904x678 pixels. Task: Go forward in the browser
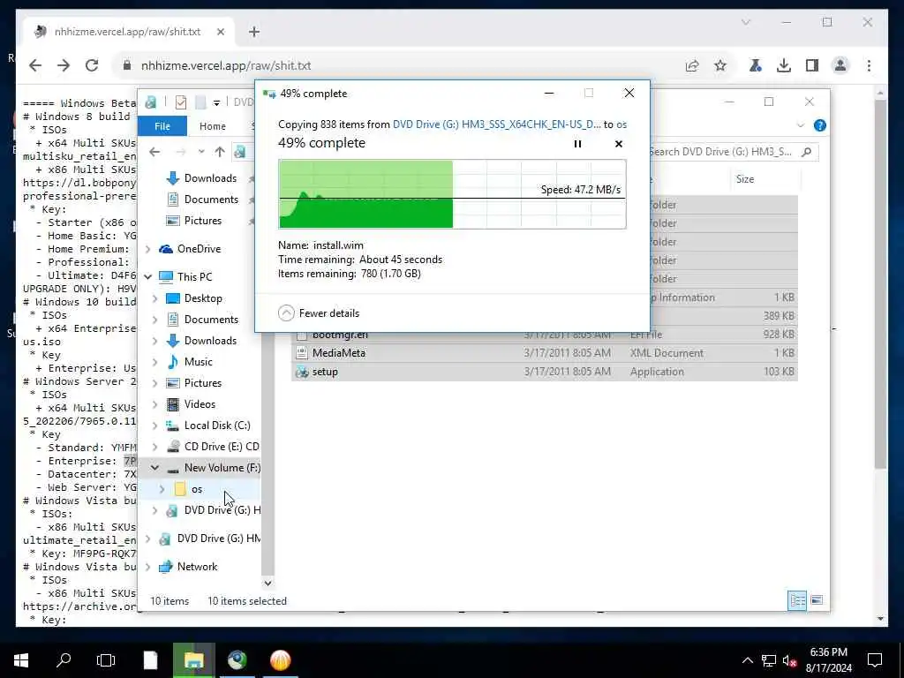coord(64,65)
